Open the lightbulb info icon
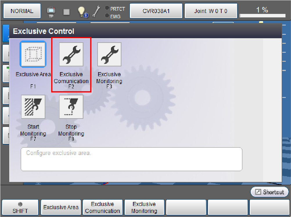This screenshot has height=217, width=291. (82, 12)
